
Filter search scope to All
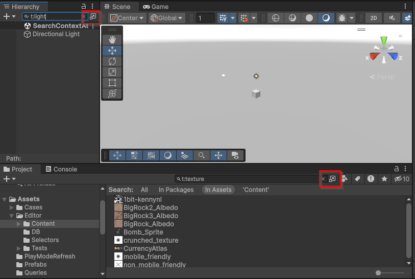[144, 190]
